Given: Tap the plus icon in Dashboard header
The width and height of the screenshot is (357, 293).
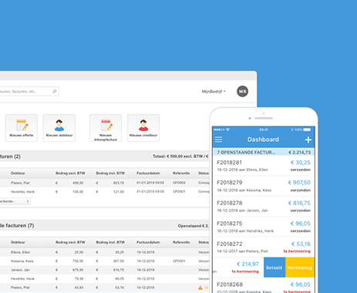Looking at the screenshot, I should pyautogui.click(x=308, y=140).
